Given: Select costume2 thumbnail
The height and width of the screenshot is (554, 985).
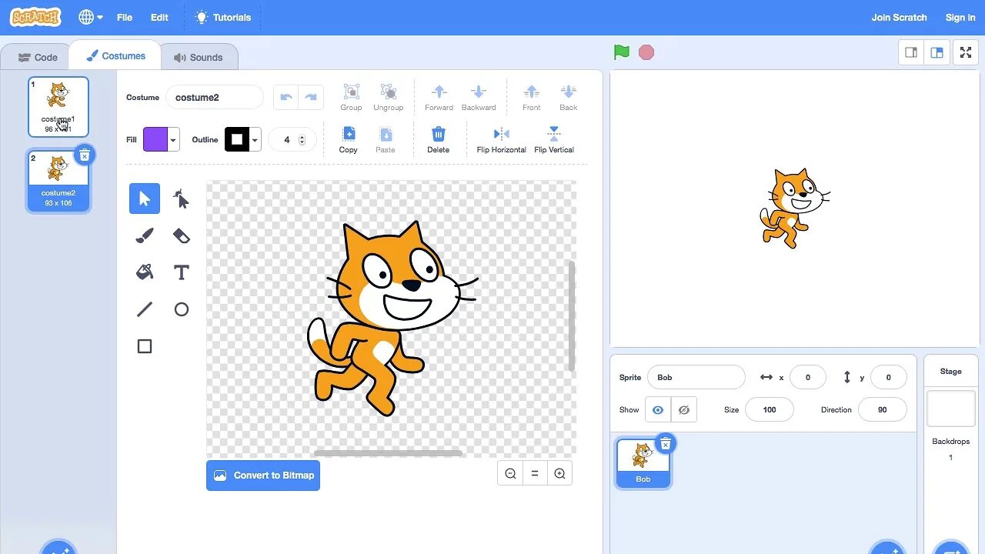Looking at the screenshot, I should click(58, 180).
